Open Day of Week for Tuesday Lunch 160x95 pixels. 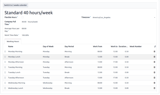46,72
